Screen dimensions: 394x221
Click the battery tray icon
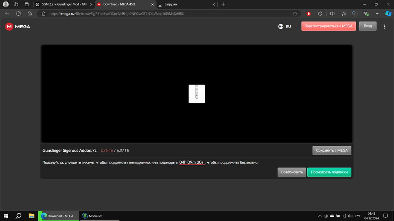point(338,216)
